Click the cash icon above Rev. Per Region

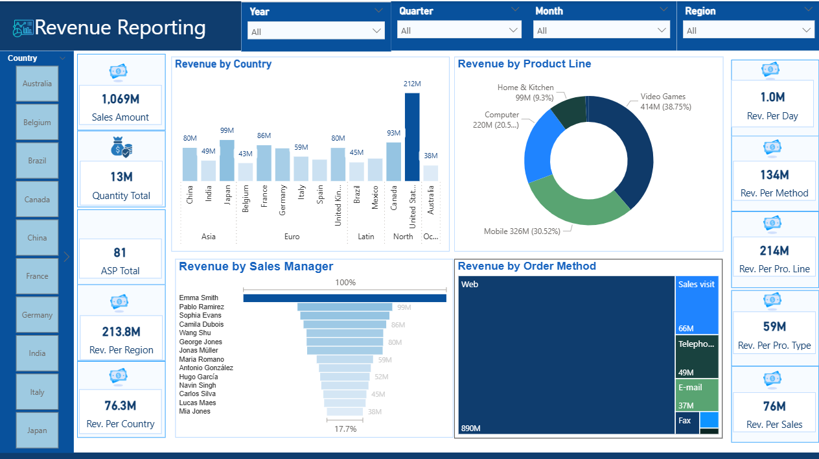click(119, 301)
